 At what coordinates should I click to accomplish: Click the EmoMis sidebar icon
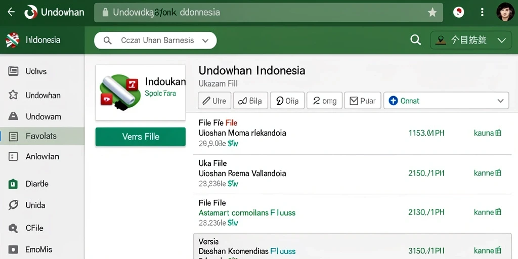tap(13, 249)
